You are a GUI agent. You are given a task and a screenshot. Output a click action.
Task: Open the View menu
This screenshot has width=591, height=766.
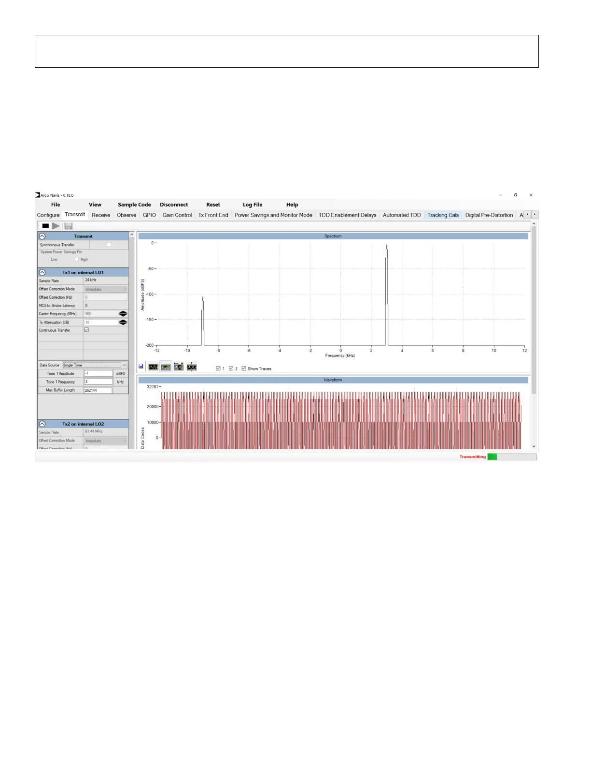(x=95, y=205)
